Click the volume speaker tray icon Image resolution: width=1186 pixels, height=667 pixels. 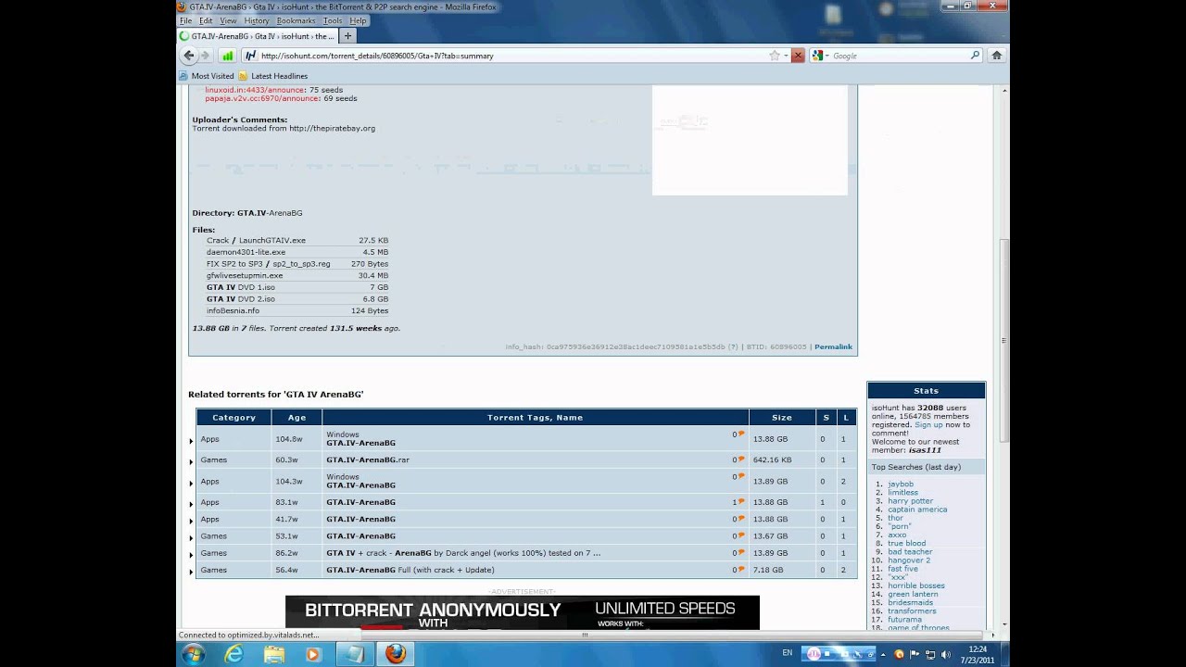point(948,654)
